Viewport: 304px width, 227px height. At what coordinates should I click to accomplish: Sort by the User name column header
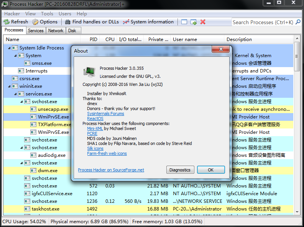click(197, 39)
